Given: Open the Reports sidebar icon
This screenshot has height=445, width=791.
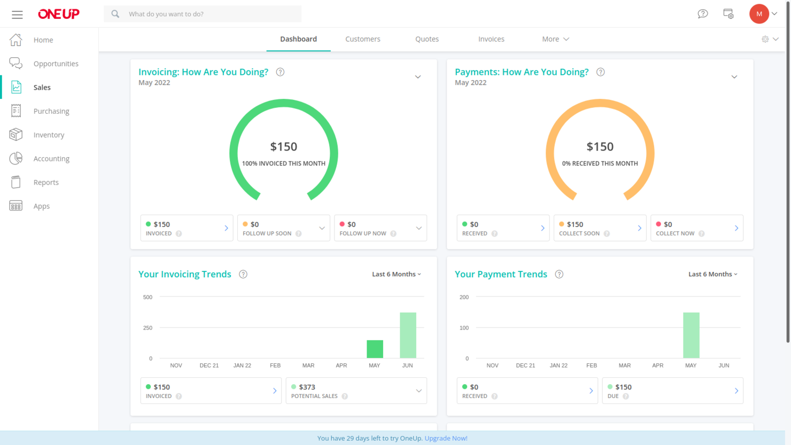Looking at the screenshot, I should (16, 182).
